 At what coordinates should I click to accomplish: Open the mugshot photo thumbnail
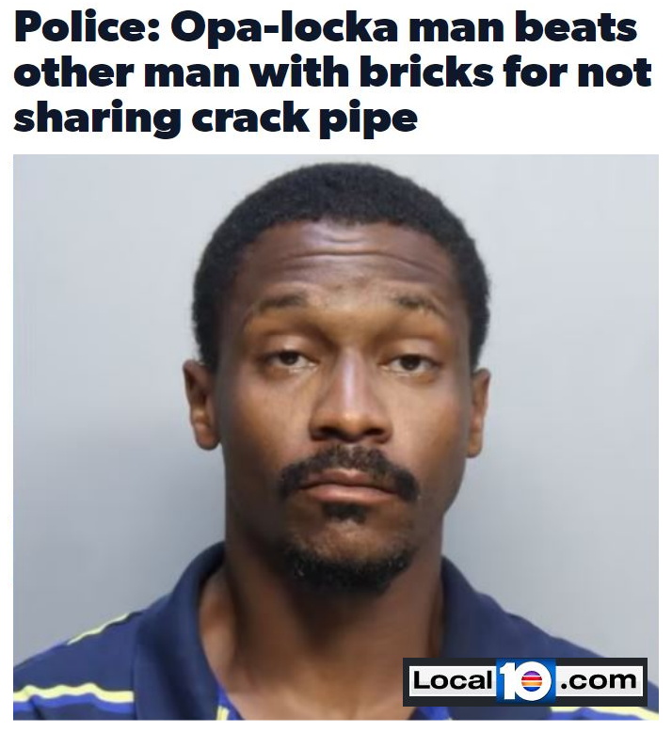tap(336, 437)
